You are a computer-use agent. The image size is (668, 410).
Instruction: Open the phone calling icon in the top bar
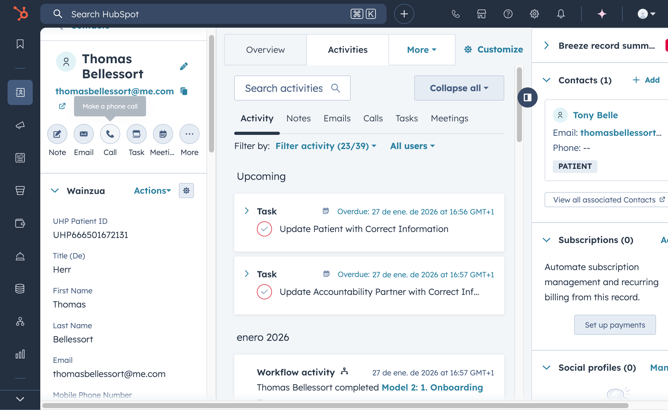pos(456,14)
